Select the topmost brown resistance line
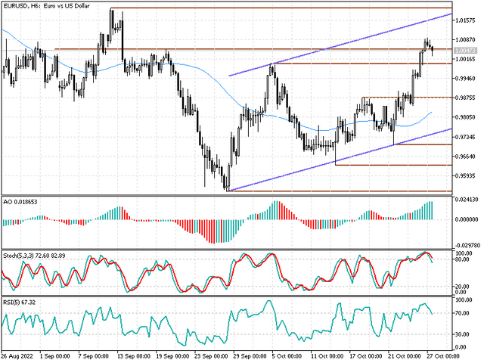 [281, 8]
